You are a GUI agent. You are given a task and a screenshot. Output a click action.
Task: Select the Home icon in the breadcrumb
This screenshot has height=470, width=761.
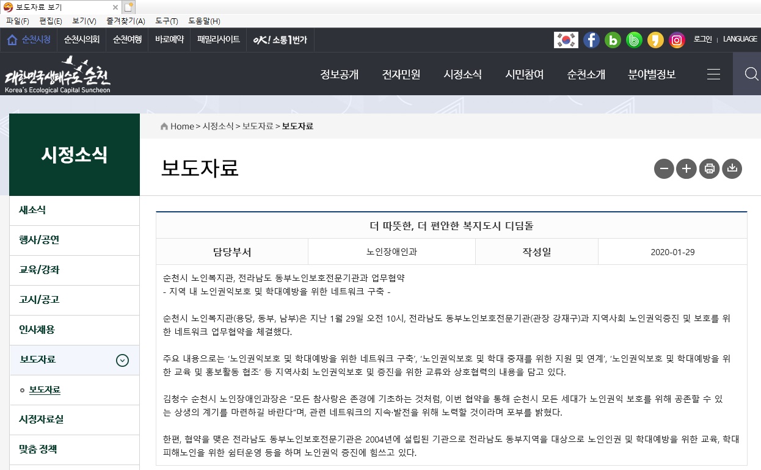coord(164,126)
